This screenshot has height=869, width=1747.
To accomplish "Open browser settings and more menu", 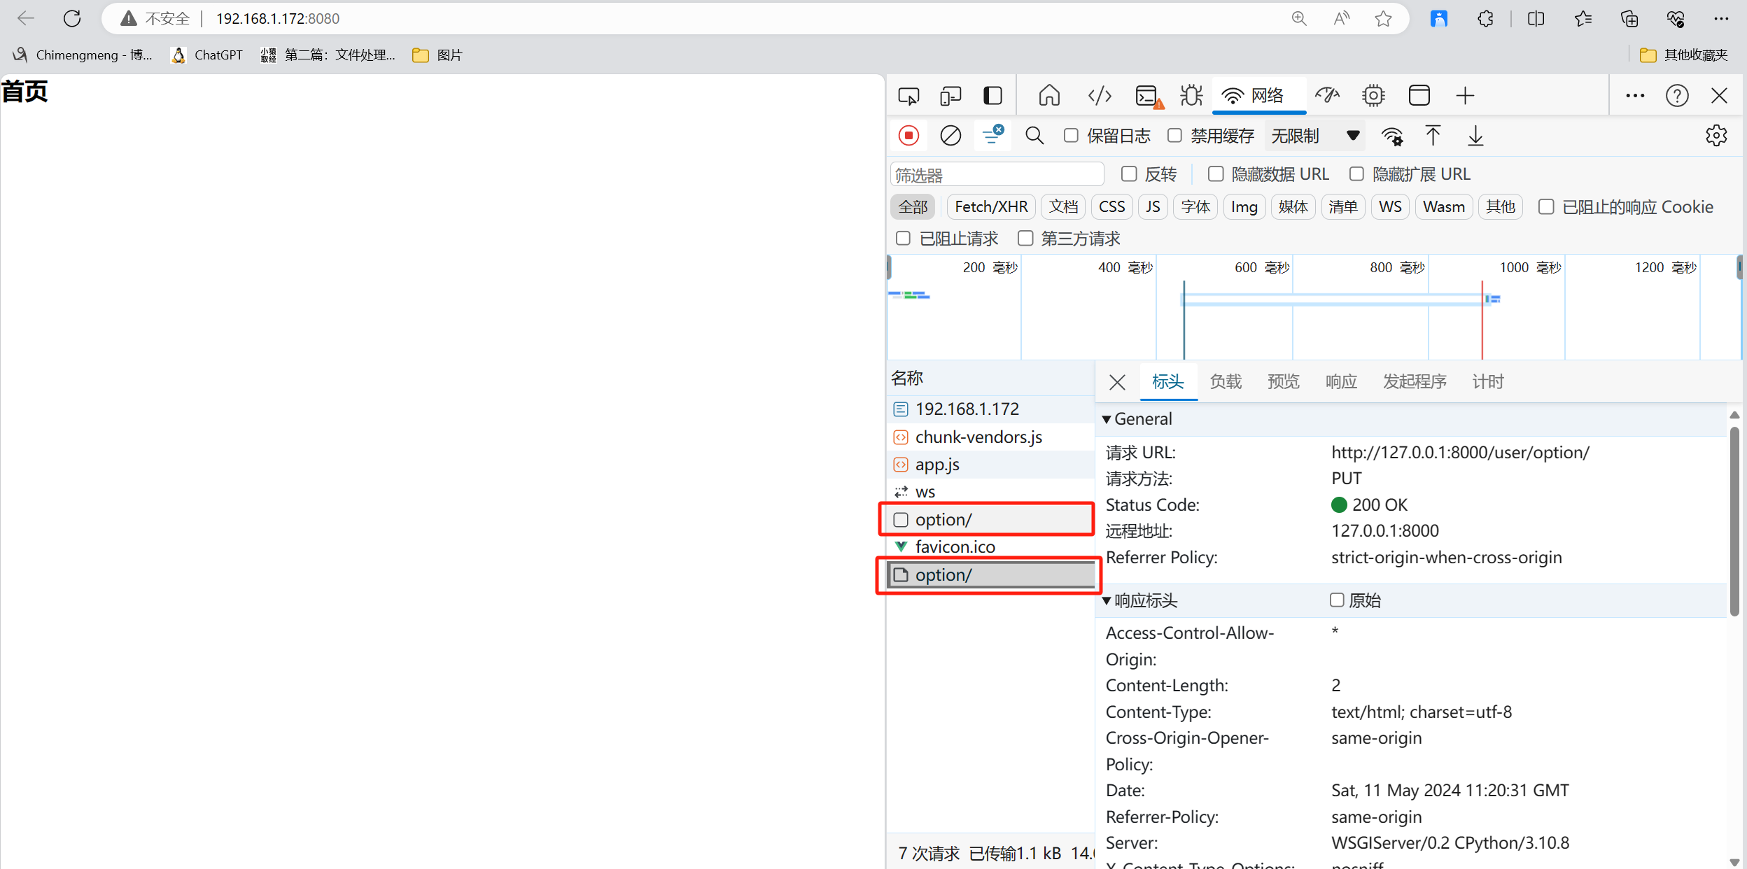I will pos(1721,18).
